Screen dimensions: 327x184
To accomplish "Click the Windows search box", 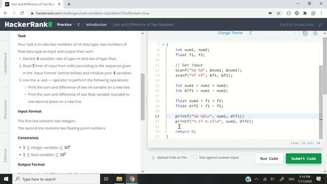I will 56,179.
